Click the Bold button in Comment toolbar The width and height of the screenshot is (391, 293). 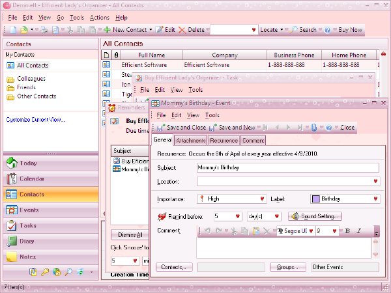347,231
